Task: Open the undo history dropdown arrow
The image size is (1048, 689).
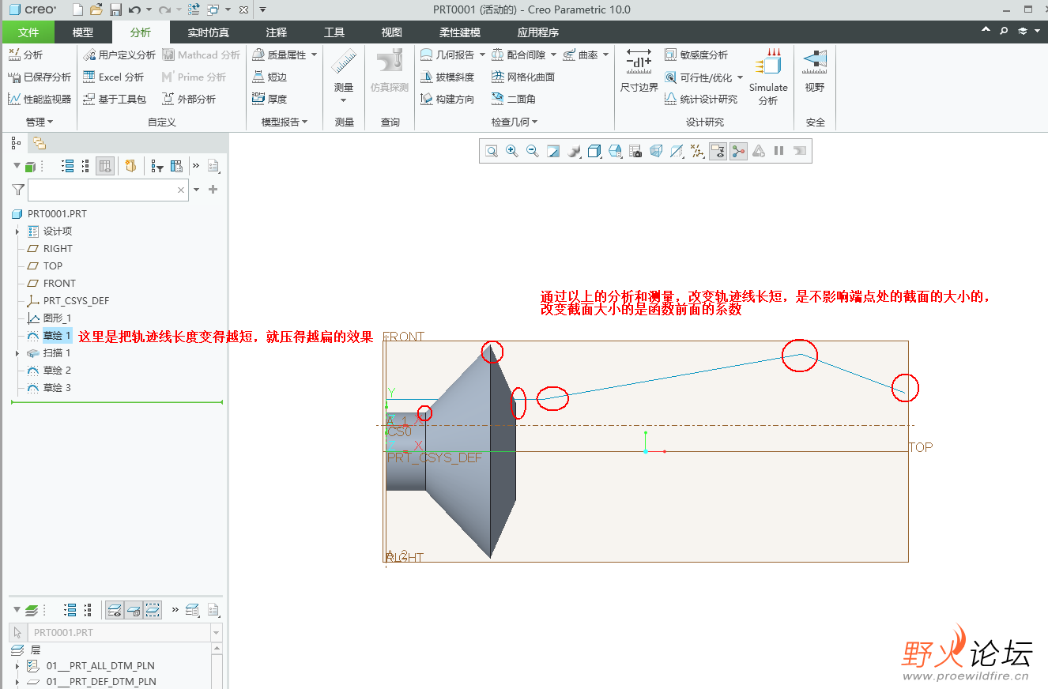Action: coord(149,9)
